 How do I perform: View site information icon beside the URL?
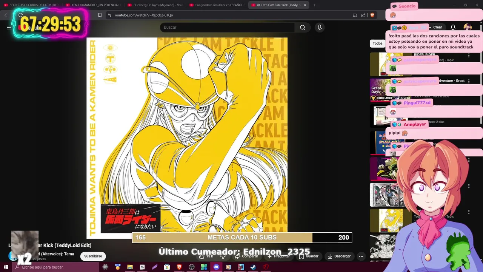click(109, 15)
